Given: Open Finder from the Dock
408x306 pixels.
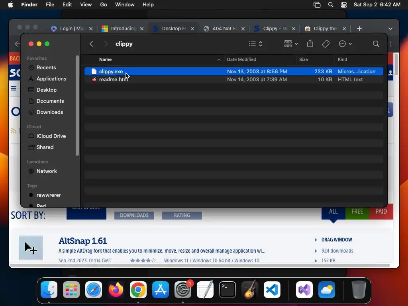Looking at the screenshot, I should click(49, 290).
